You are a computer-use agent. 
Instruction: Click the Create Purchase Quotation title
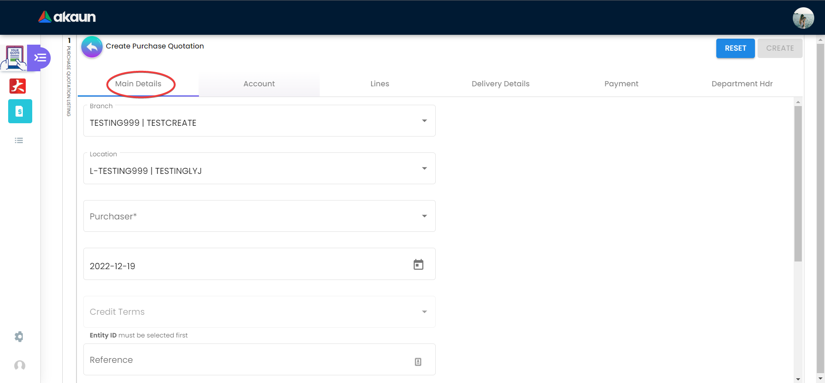coord(155,46)
